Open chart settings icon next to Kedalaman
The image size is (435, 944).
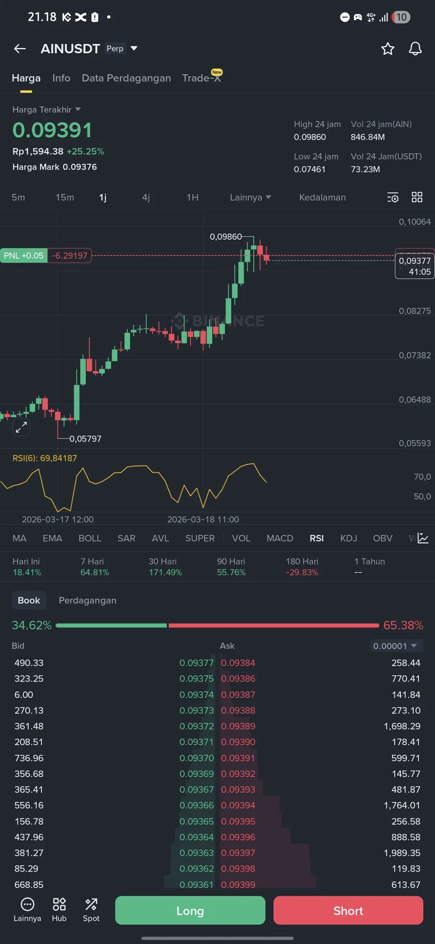pos(393,197)
